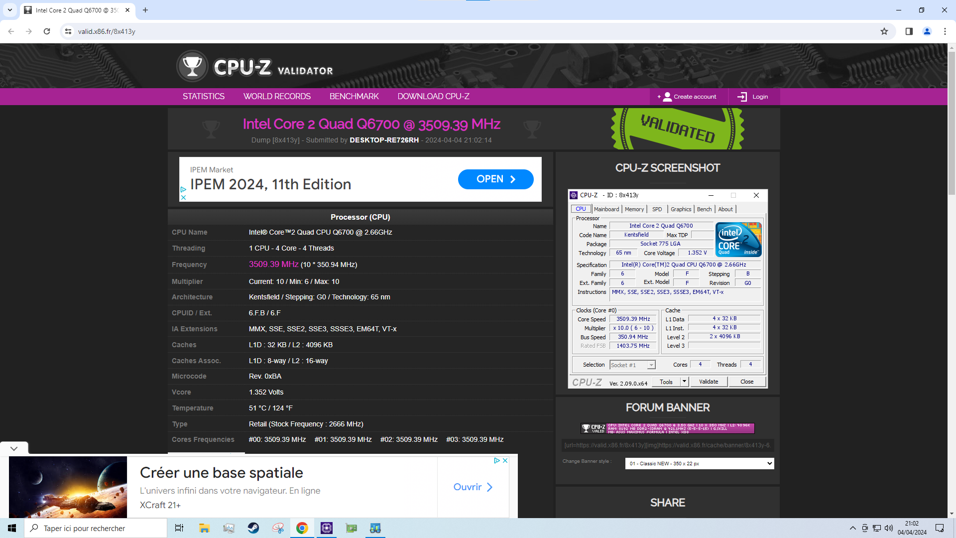Screen dimensions: 956x538
Task: Open the CPU-Z app on the taskbar
Action: point(327,528)
